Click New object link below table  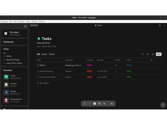pos(44,83)
